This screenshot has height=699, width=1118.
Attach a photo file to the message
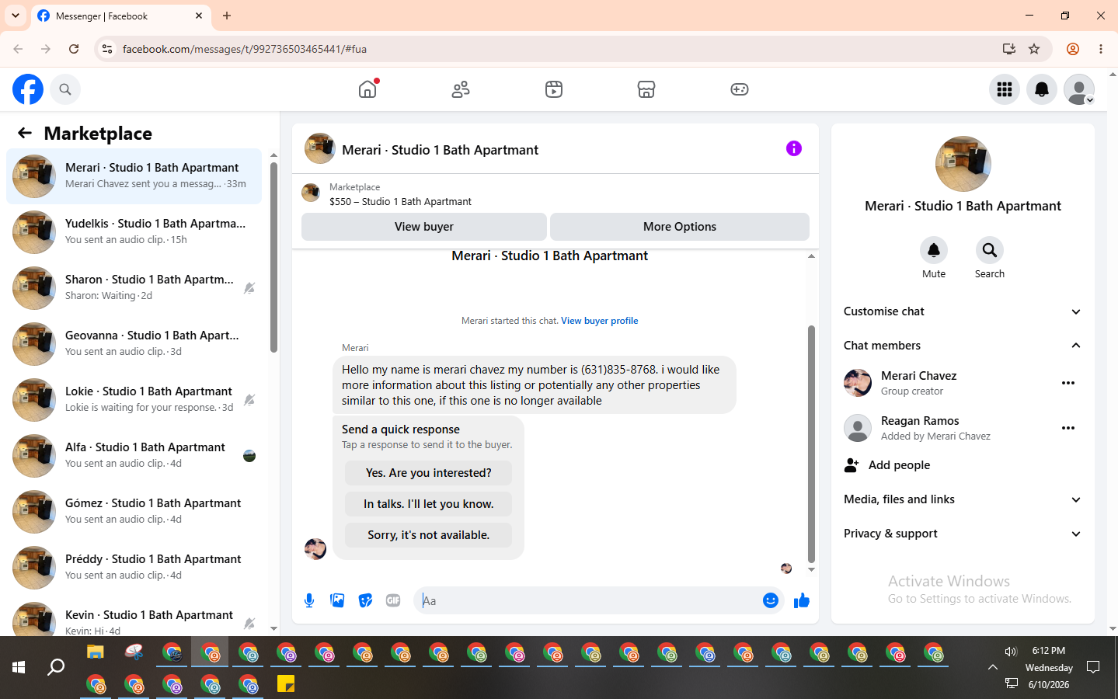(337, 600)
